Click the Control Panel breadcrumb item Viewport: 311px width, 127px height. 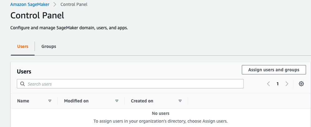(x=74, y=5)
